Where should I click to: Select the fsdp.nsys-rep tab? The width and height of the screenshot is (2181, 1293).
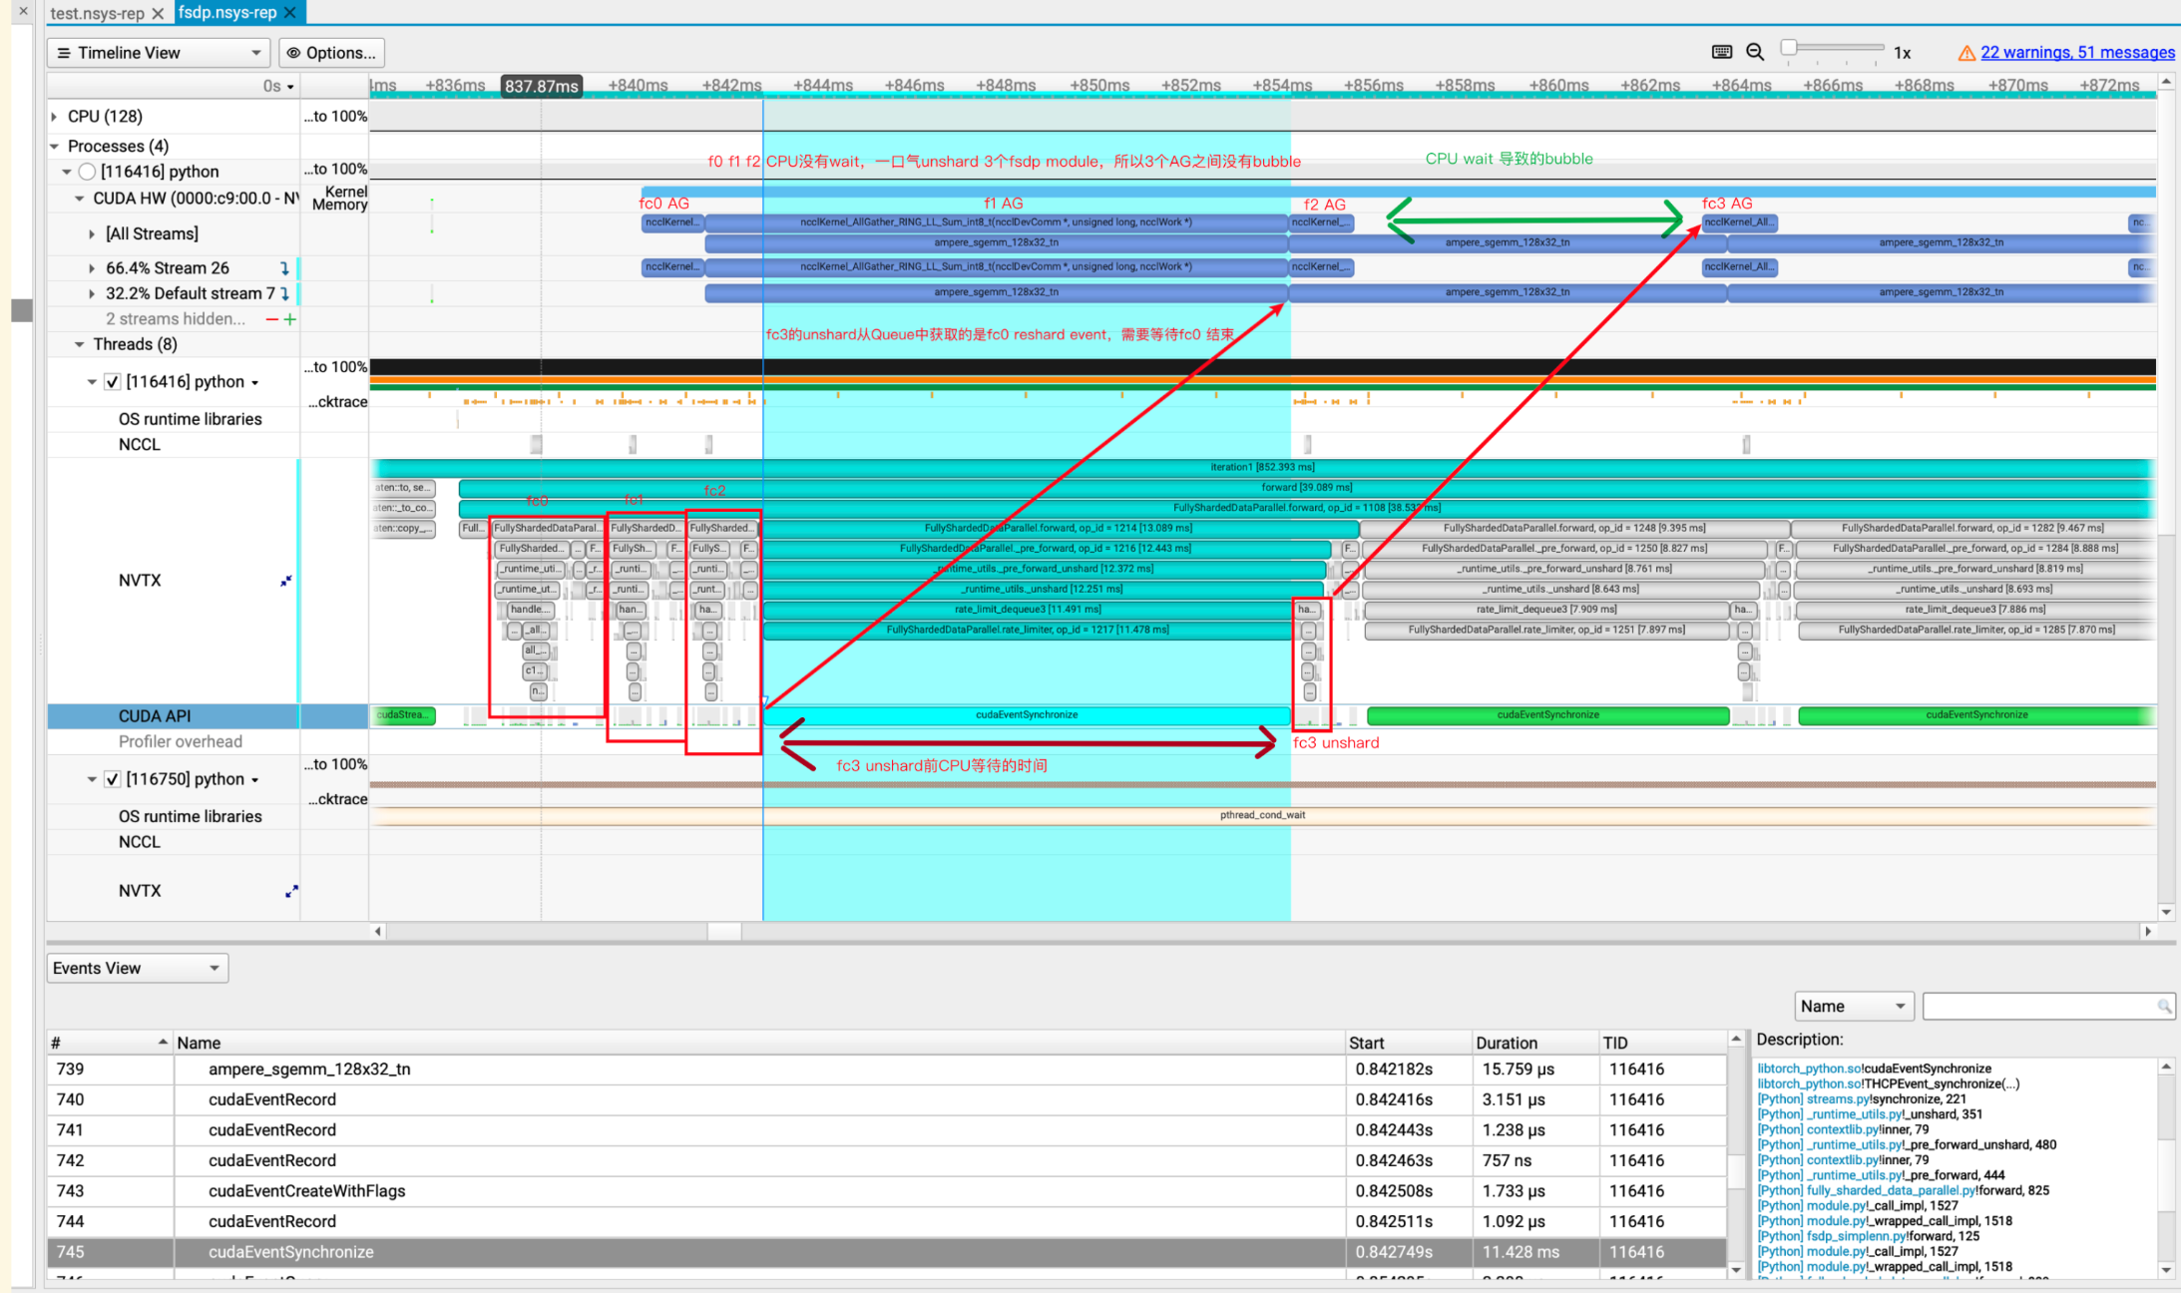click(227, 12)
